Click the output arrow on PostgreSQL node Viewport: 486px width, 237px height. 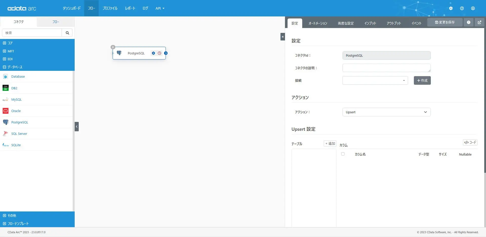click(166, 53)
